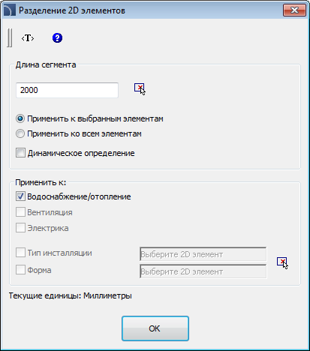Click pick-from-drawing icon beside segment length field

pyautogui.click(x=140, y=89)
